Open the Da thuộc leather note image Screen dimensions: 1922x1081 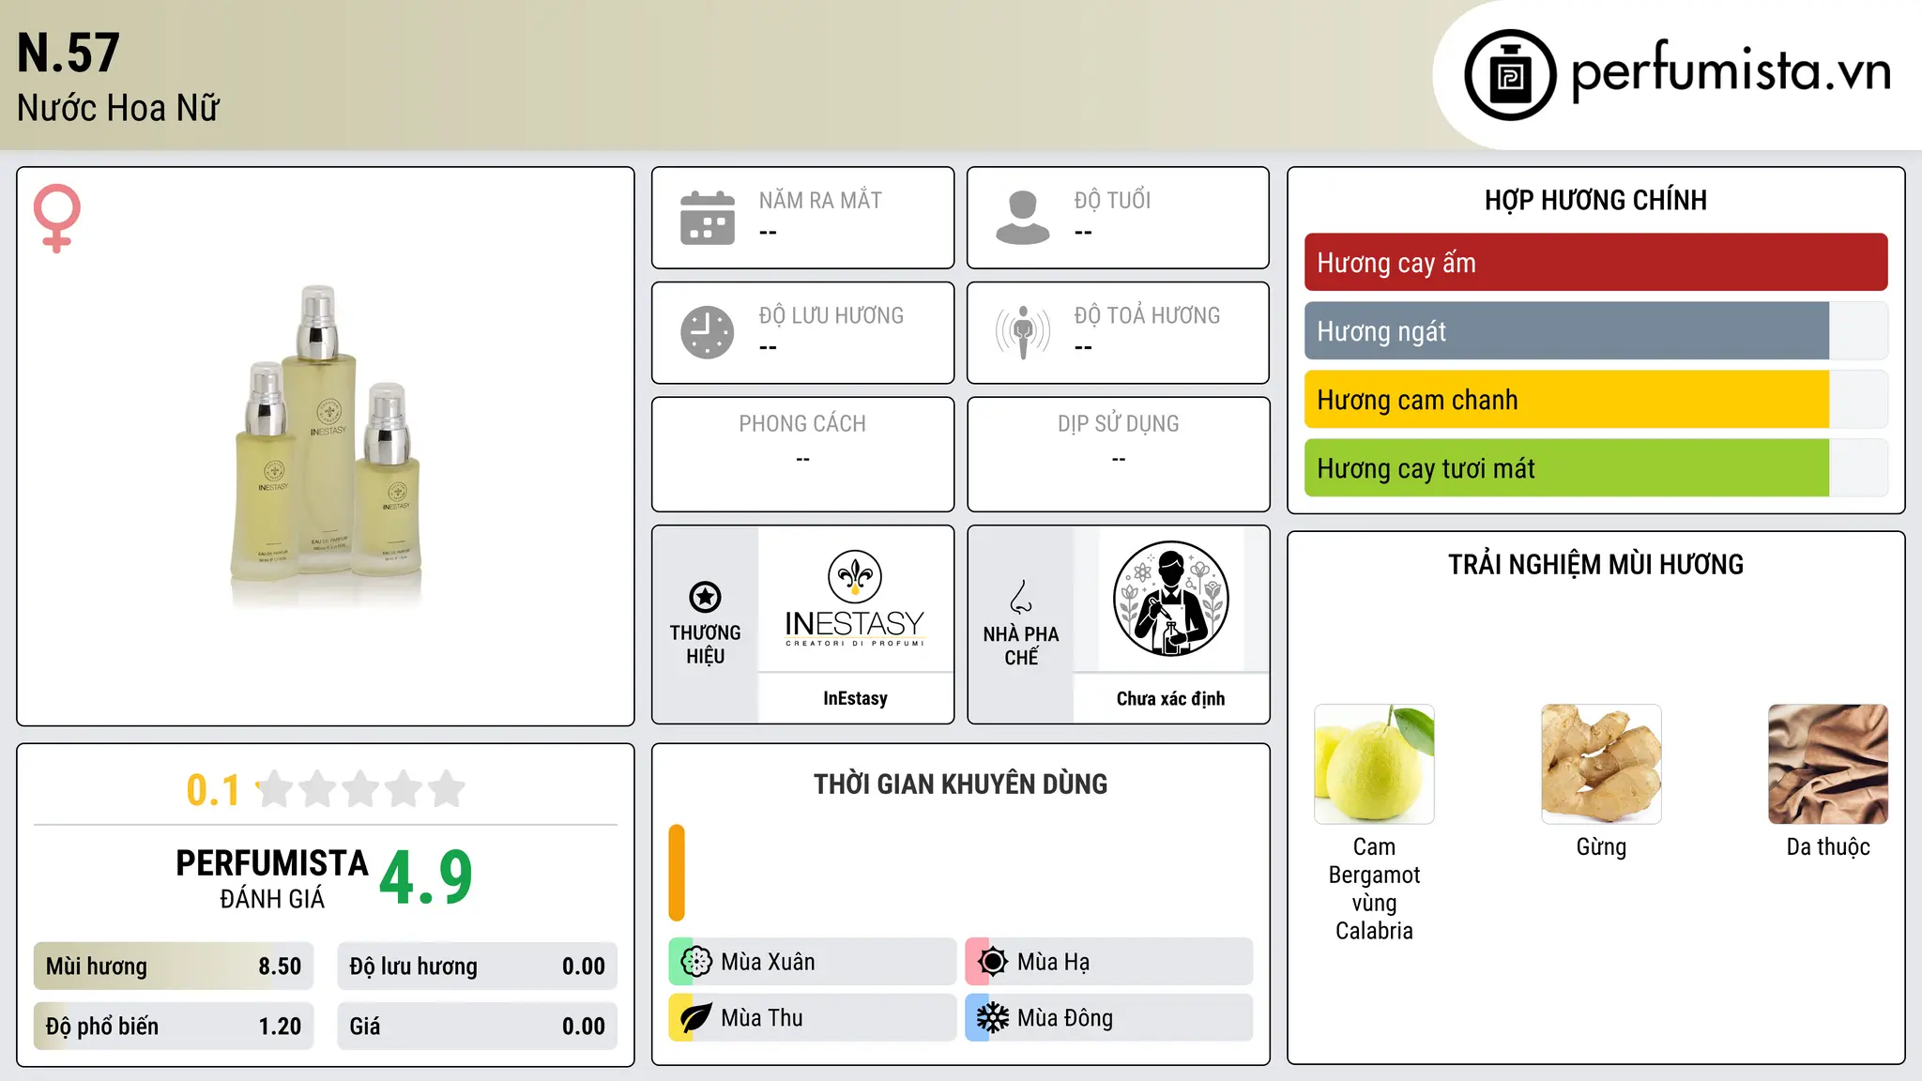[x=1828, y=764]
